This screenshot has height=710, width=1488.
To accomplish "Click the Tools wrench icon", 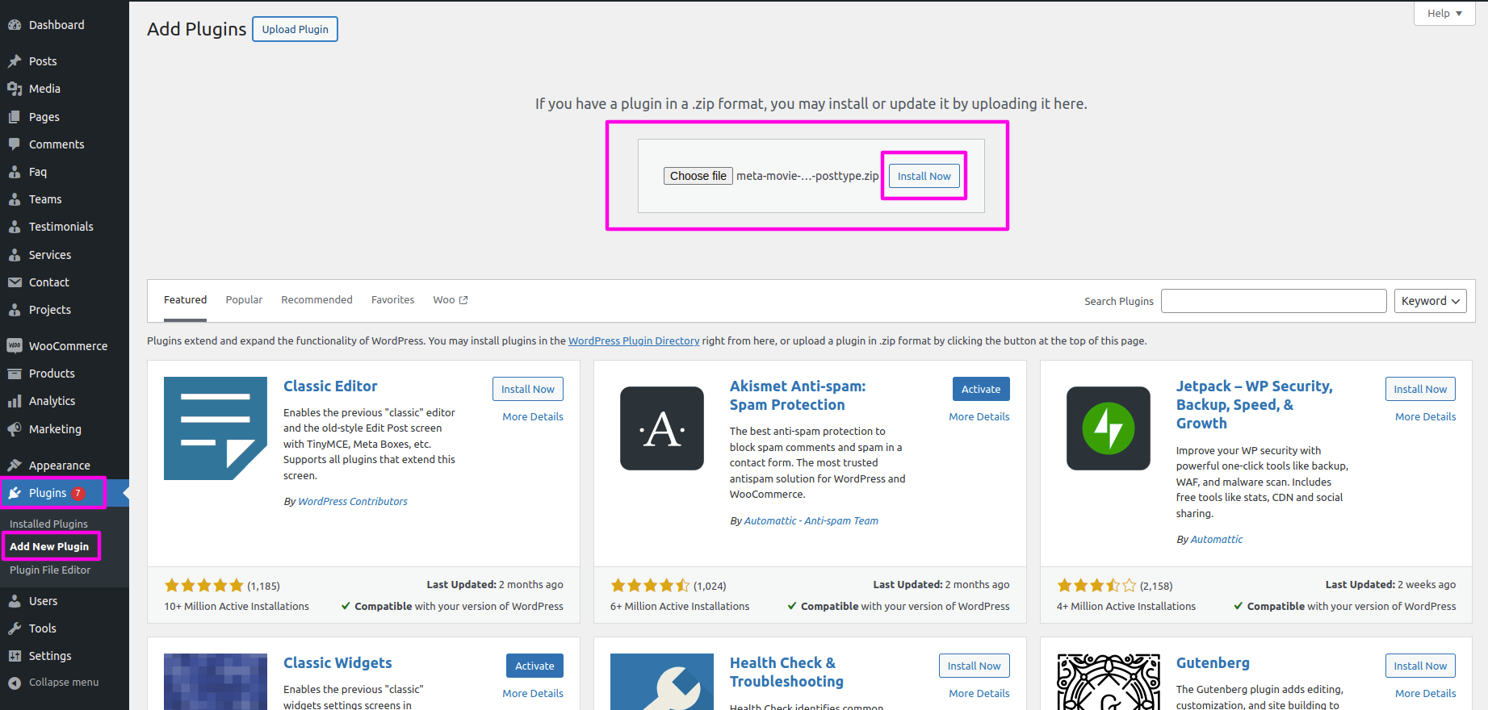I will click(15, 629).
